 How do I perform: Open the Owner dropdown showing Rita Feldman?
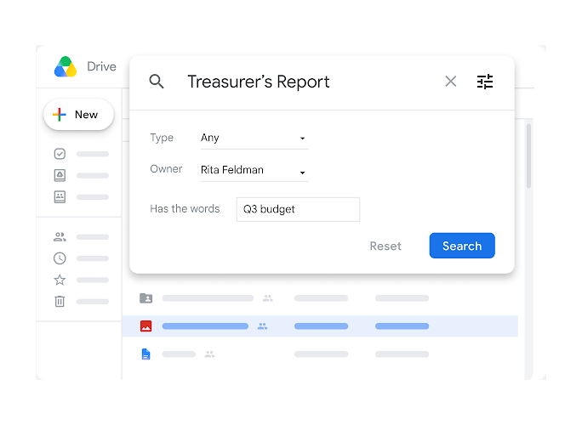(254, 171)
